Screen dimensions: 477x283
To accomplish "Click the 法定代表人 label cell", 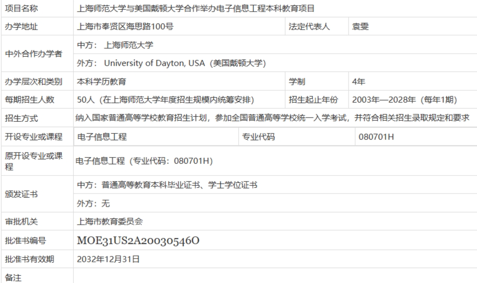I will click(x=309, y=26).
